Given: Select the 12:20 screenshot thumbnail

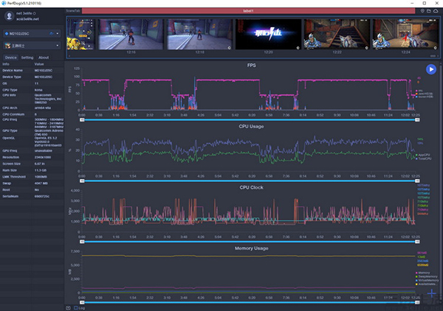Looking at the screenshot, I should click(x=268, y=35).
